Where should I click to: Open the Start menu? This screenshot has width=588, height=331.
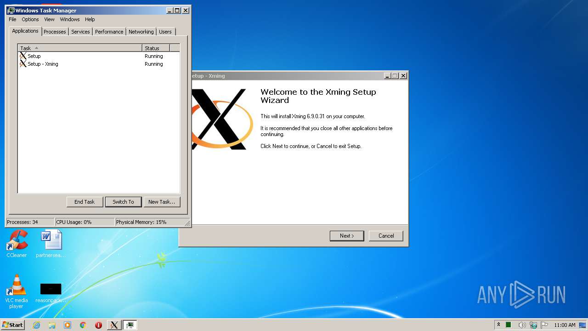(12, 325)
